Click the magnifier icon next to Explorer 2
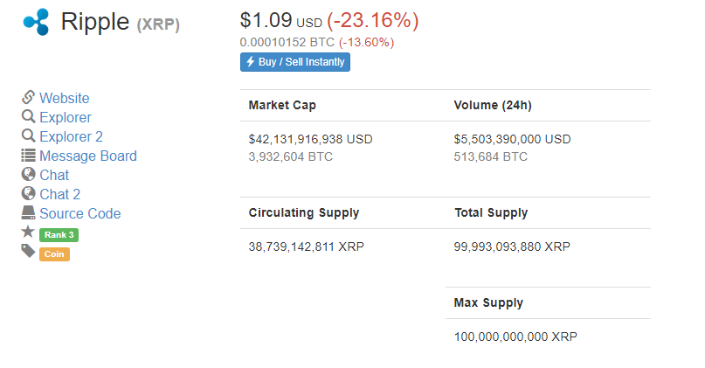The width and height of the screenshot is (705, 368). pos(28,135)
